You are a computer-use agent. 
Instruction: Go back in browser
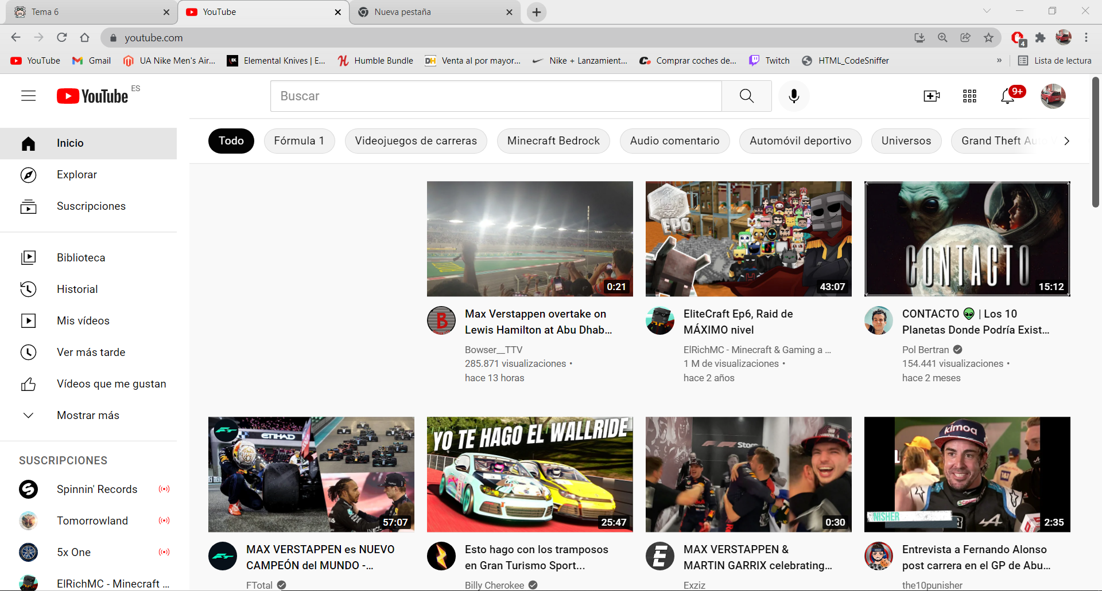[x=15, y=37]
